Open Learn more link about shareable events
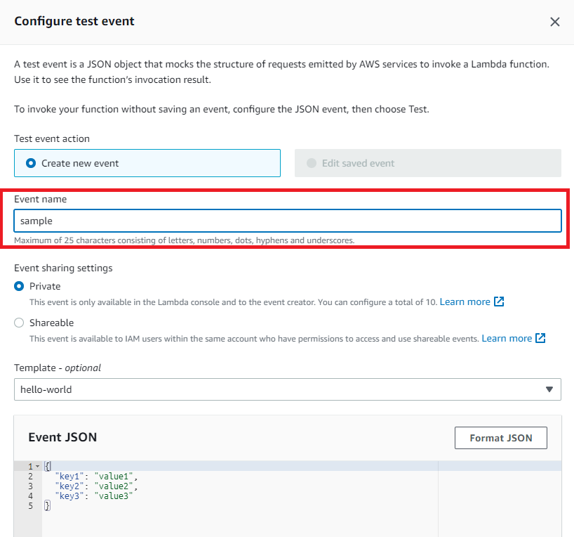This screenshot has height=537, width=574. click(x=506, y=338)
